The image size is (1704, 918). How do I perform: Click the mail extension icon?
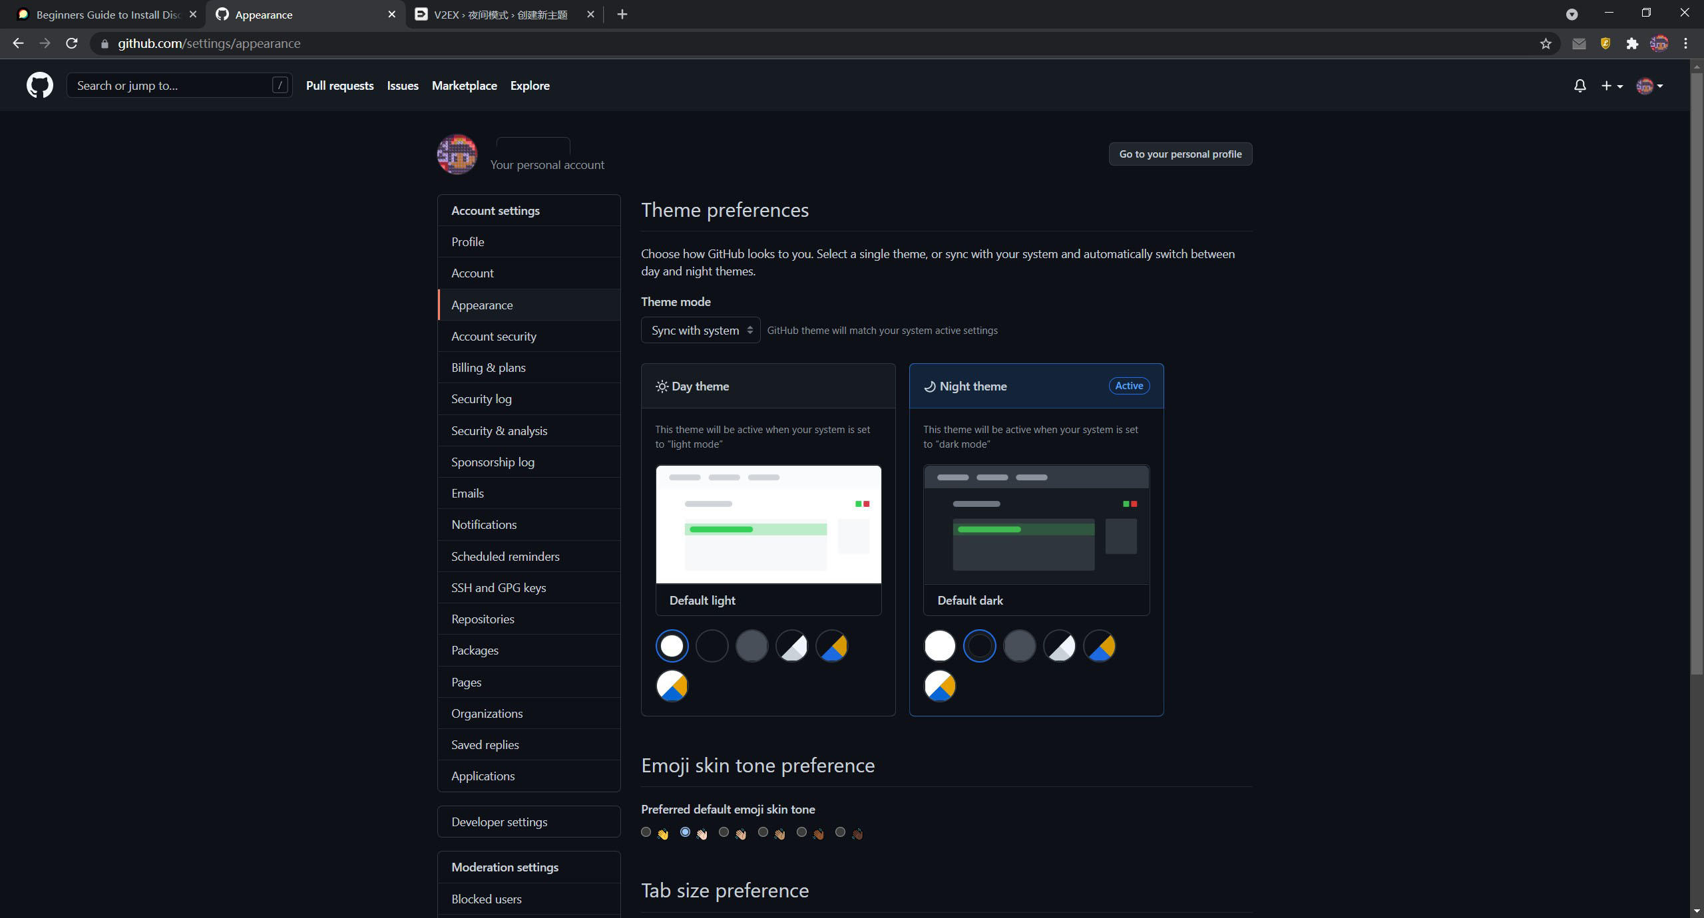1579,44
